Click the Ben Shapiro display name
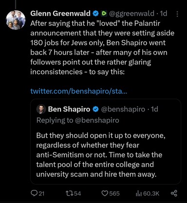Image resolution: width=187 pixels, height=203 pixels. click(69, 109)
